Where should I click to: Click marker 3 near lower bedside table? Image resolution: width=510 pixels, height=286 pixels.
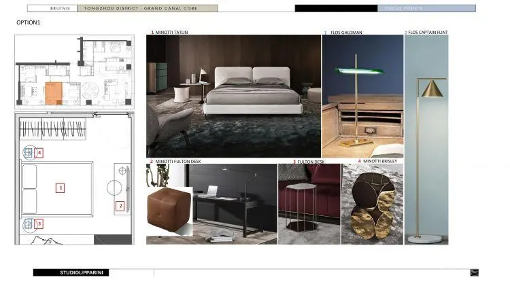click(x=39, y=223)
